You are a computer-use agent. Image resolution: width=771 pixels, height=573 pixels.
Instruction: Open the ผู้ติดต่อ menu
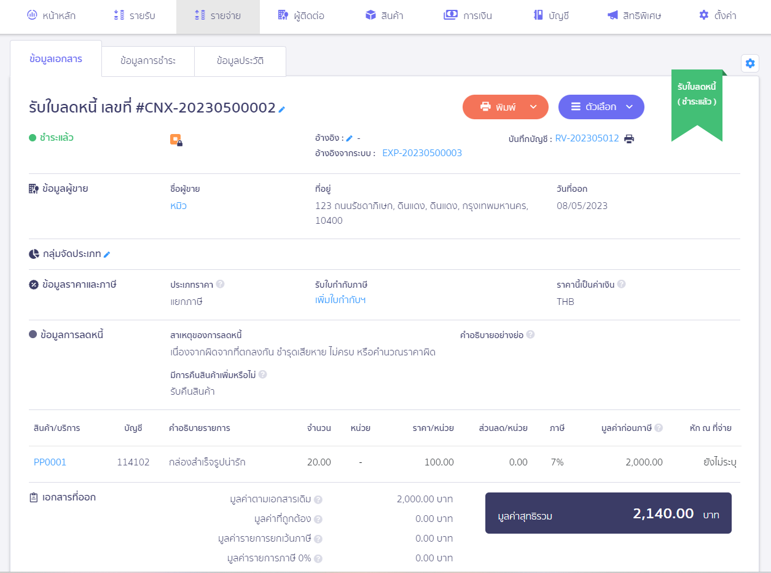coord(300,16)
